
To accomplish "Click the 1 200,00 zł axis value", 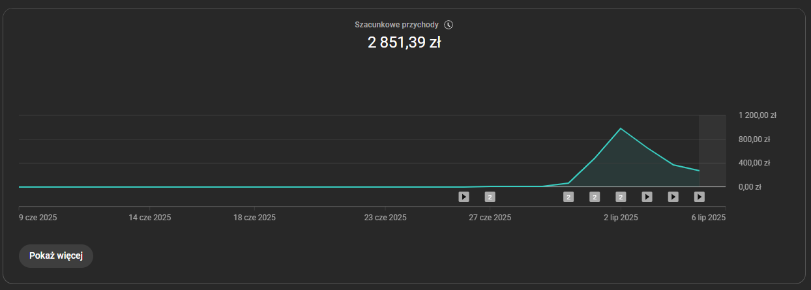I will pyautogui.click(x=758, y=115).
